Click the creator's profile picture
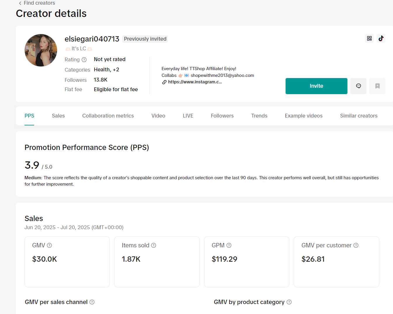The image size is (393, 314). [41, 50]
